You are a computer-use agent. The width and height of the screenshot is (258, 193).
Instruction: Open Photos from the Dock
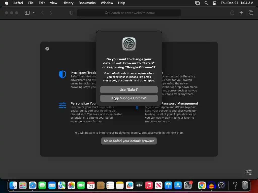[x=71, y=185]
